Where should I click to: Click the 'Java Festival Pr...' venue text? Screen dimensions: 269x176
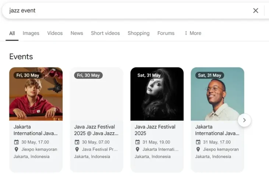click(x=100, y=150)
